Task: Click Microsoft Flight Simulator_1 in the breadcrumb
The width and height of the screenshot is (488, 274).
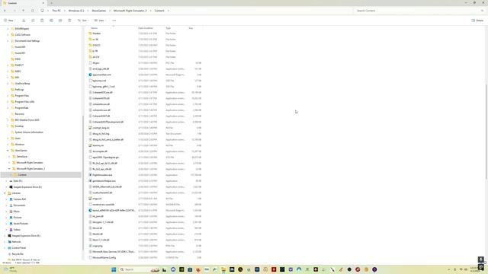Action: (x=130, y=11)
